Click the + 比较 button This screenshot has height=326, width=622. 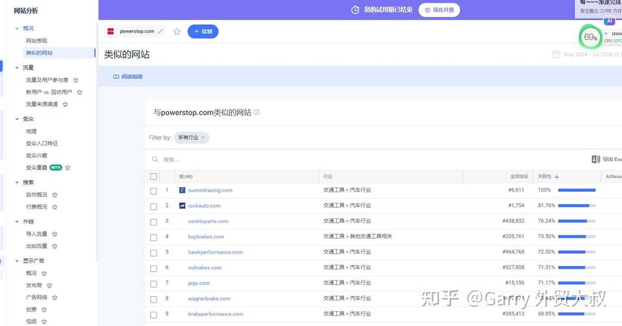coord(203,31)
